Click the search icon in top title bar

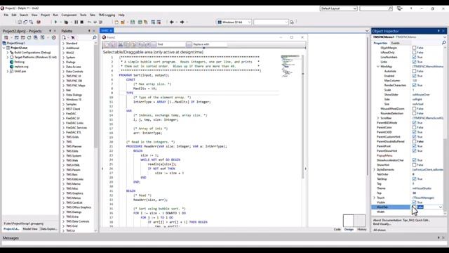click(x=390, y=8)
